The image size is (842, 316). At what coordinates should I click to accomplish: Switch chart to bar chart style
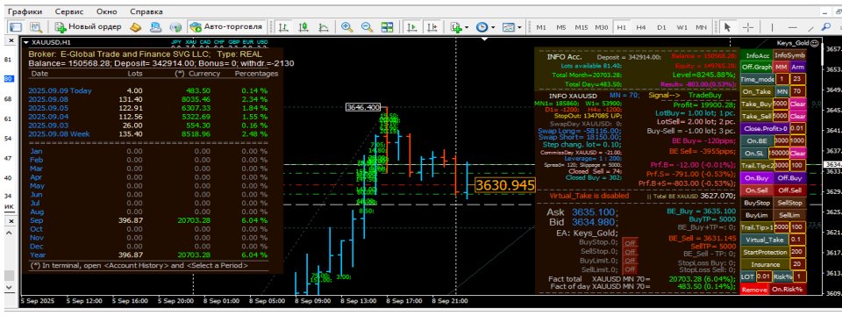(283, 27)
